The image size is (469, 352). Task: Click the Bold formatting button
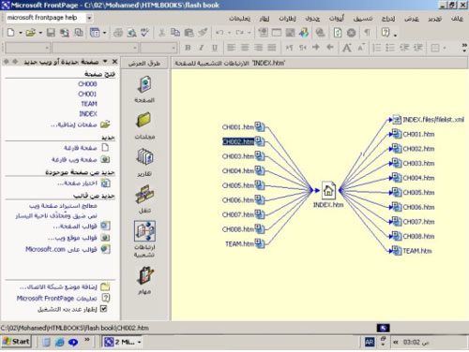click(188, 48)
